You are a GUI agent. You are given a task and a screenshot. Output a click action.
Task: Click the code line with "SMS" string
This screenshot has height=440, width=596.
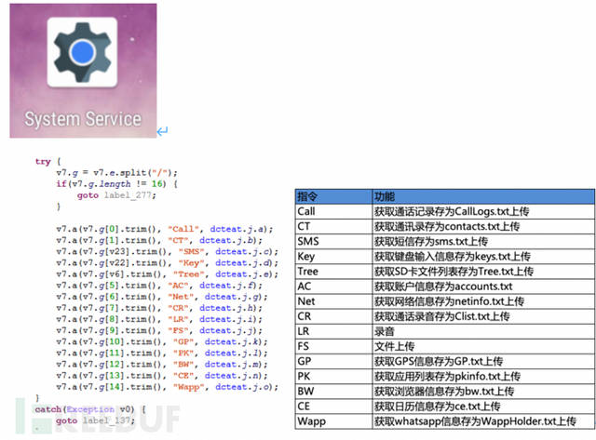pos(168,252)
